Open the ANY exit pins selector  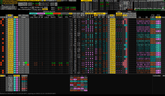point(133,13)
